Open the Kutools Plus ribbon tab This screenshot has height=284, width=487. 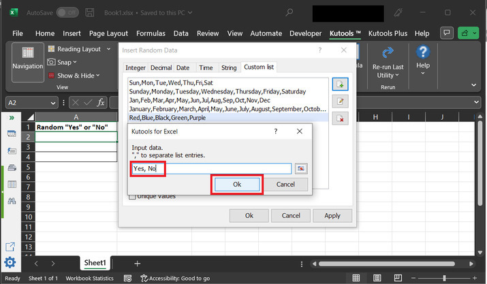coord(388,33)
